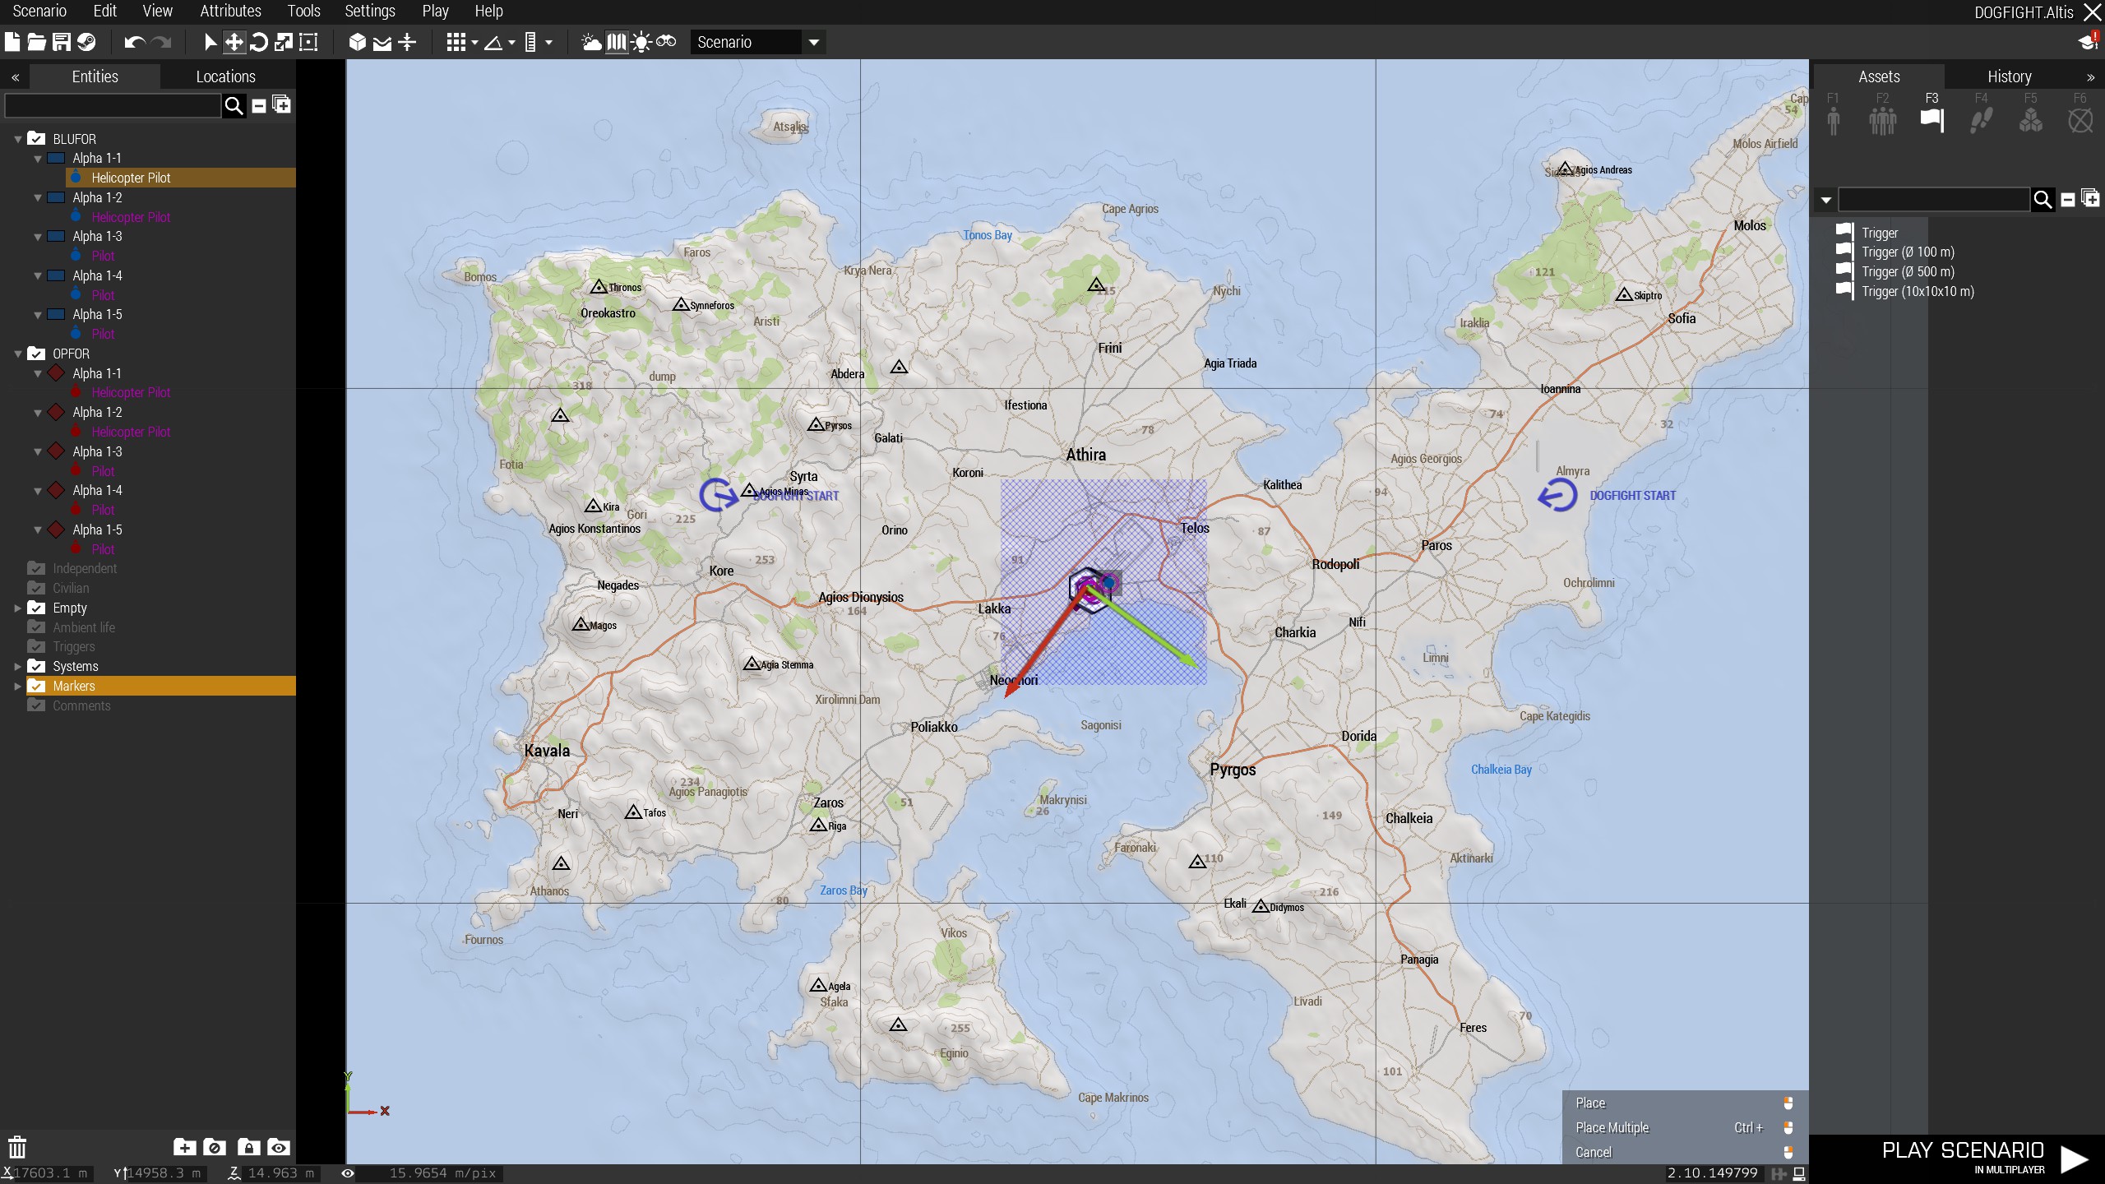Screen dimensions: 2105x1184
Task: Toggle the Markers category checkbox
Action: click(x=36, y=686)
